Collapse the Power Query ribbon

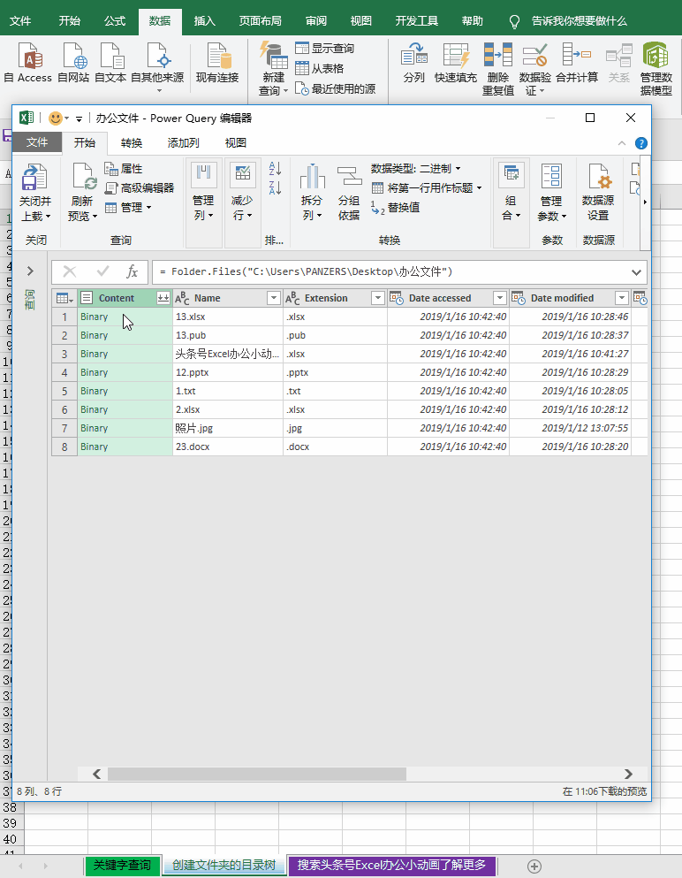(x=622, y=143)
